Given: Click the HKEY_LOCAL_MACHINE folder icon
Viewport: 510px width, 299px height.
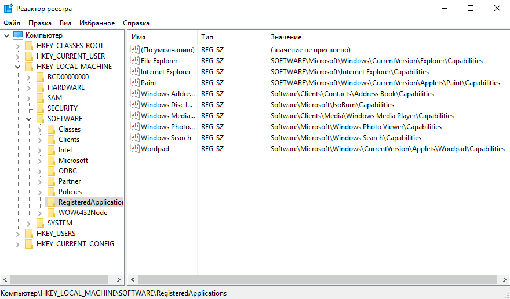Looking at the screenshot, I should tap(30, 67).
